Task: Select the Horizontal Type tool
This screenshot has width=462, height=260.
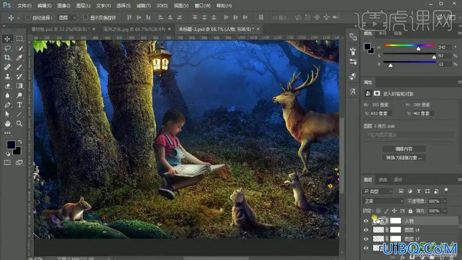Action: tap(20, 105)
